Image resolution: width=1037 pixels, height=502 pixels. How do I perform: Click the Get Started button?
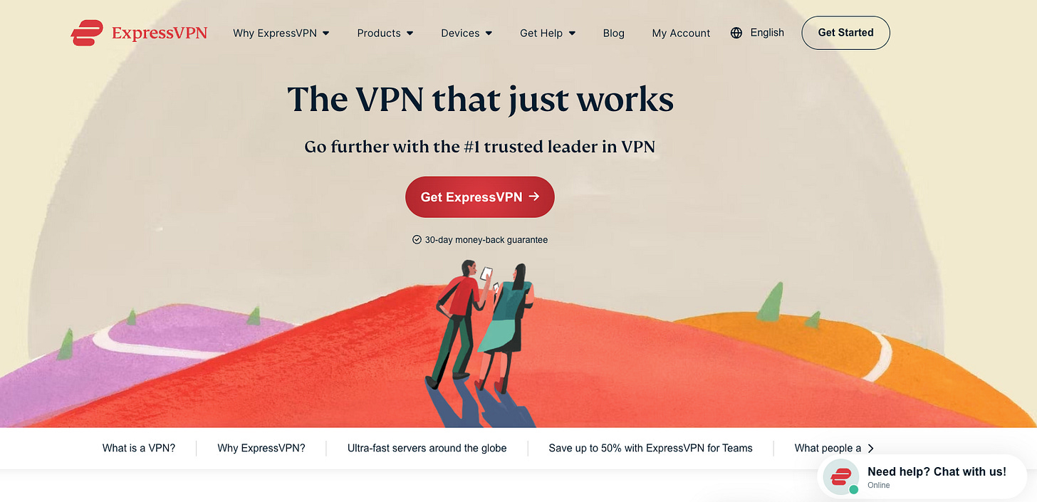(x=845, y=33)
